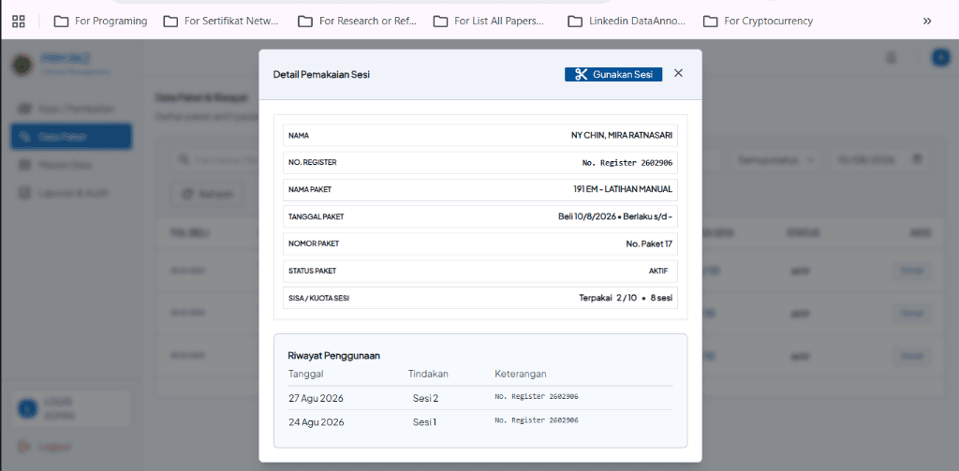Open the first sidebar item above Data Paket
959x471 pixels.
point(71,109)
